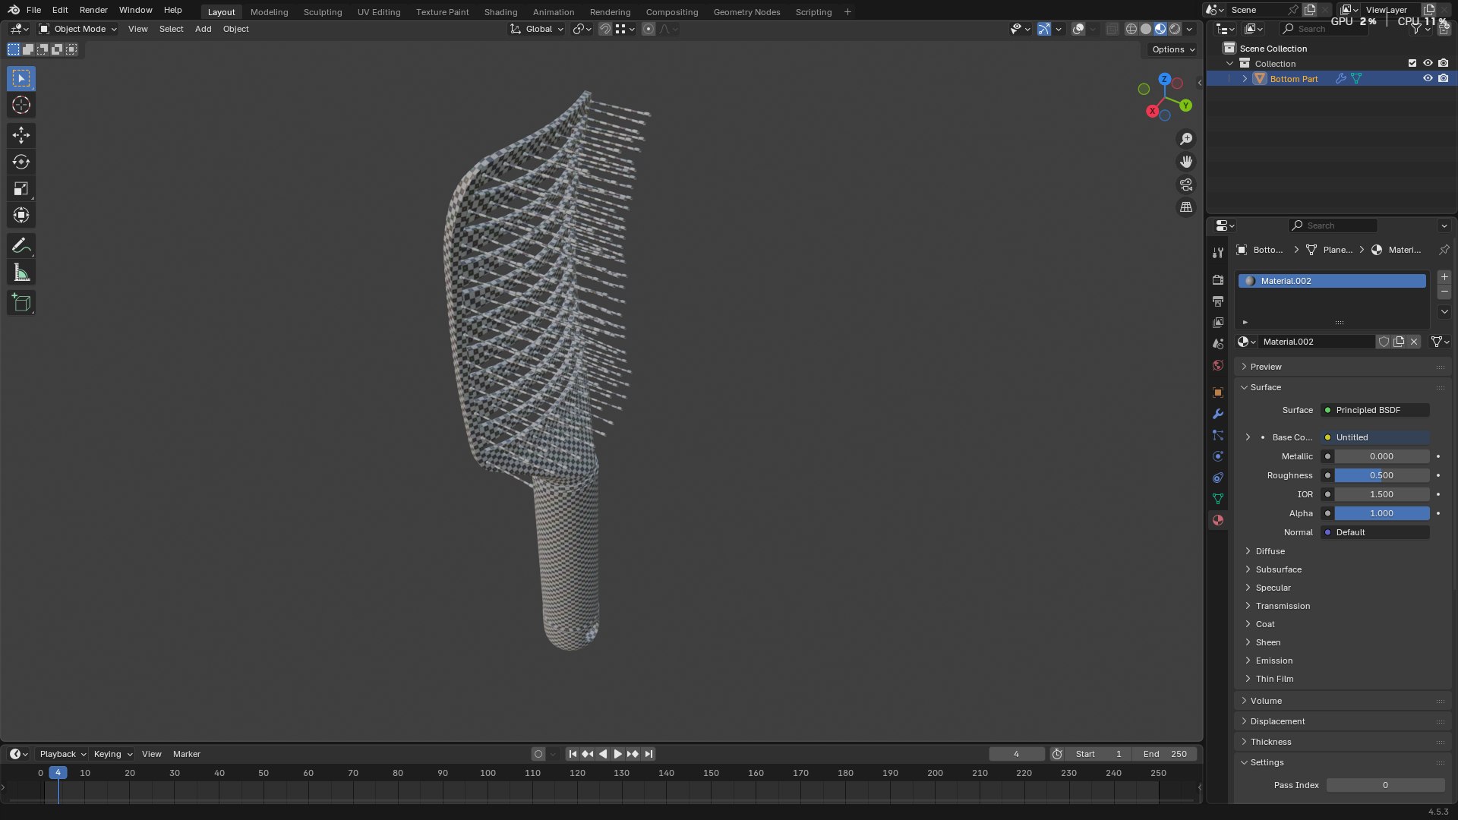The width and height of the screenshot is (1458, 820).
Task: Jump to last frame button
Action: click(x=649, y=754)
